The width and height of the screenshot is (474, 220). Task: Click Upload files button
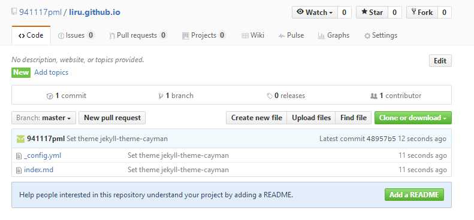click(x=311, y=118)
